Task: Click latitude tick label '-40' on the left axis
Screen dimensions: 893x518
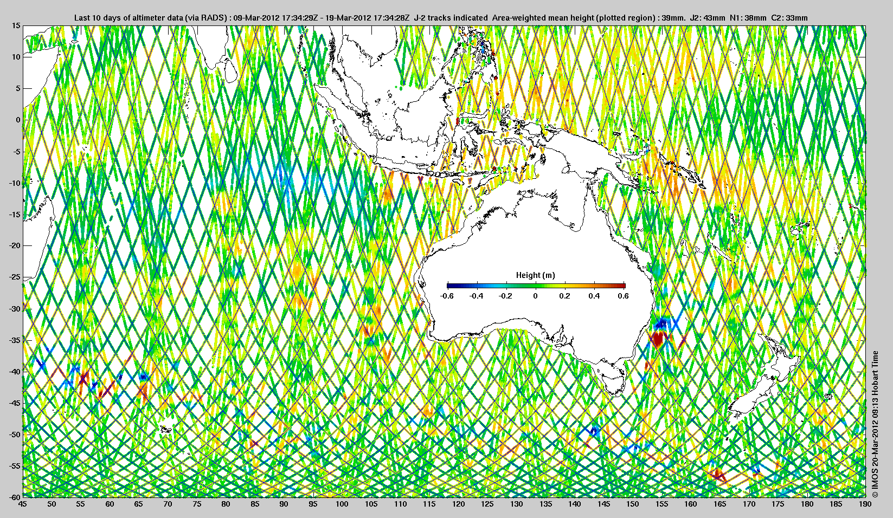Action: (x=14, y=372)
